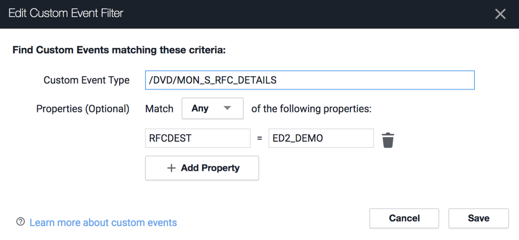The height and width of the screenshot is (240, 519).
Task: Click the Custom Event Type input field
Action: click(x=309, y=80)
